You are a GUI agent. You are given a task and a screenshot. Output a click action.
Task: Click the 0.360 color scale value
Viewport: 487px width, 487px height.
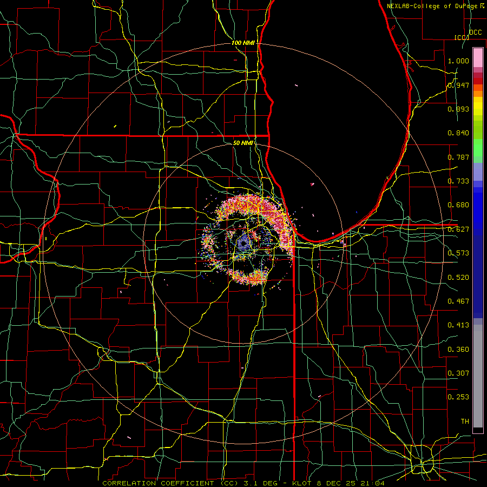click(458, 350)
